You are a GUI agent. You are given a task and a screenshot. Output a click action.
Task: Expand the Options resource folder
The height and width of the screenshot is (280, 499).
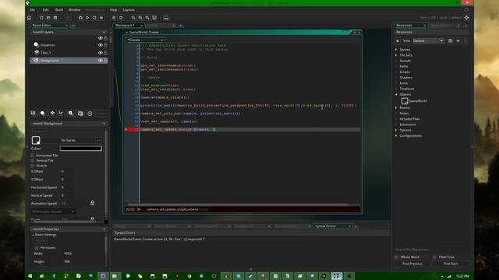(396, 130)
